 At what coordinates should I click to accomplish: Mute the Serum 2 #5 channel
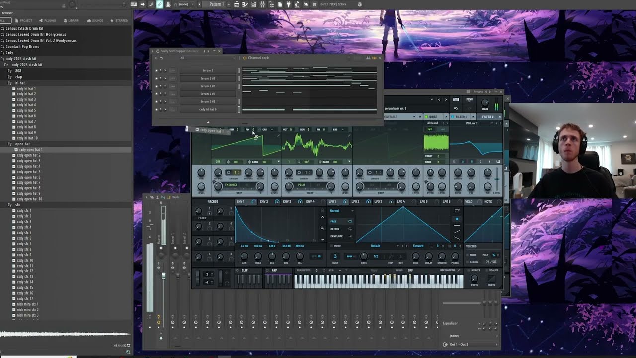tap(156, 78)
